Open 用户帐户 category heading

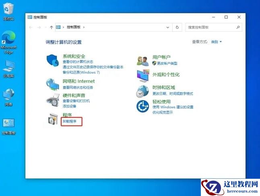[x=161, y=57]
